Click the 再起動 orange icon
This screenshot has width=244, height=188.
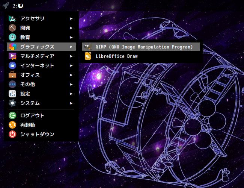[x=12, y=125]
